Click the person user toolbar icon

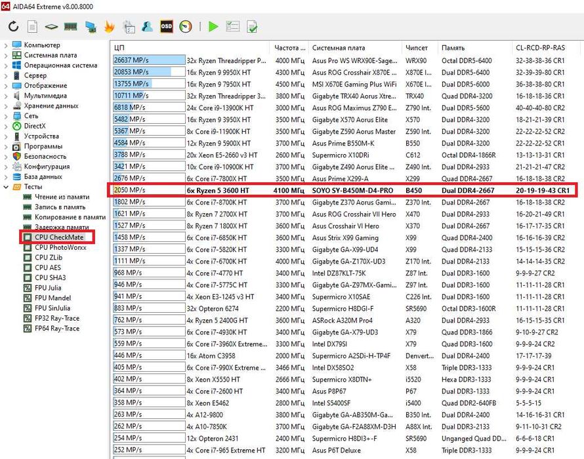(x=148, y=26)
